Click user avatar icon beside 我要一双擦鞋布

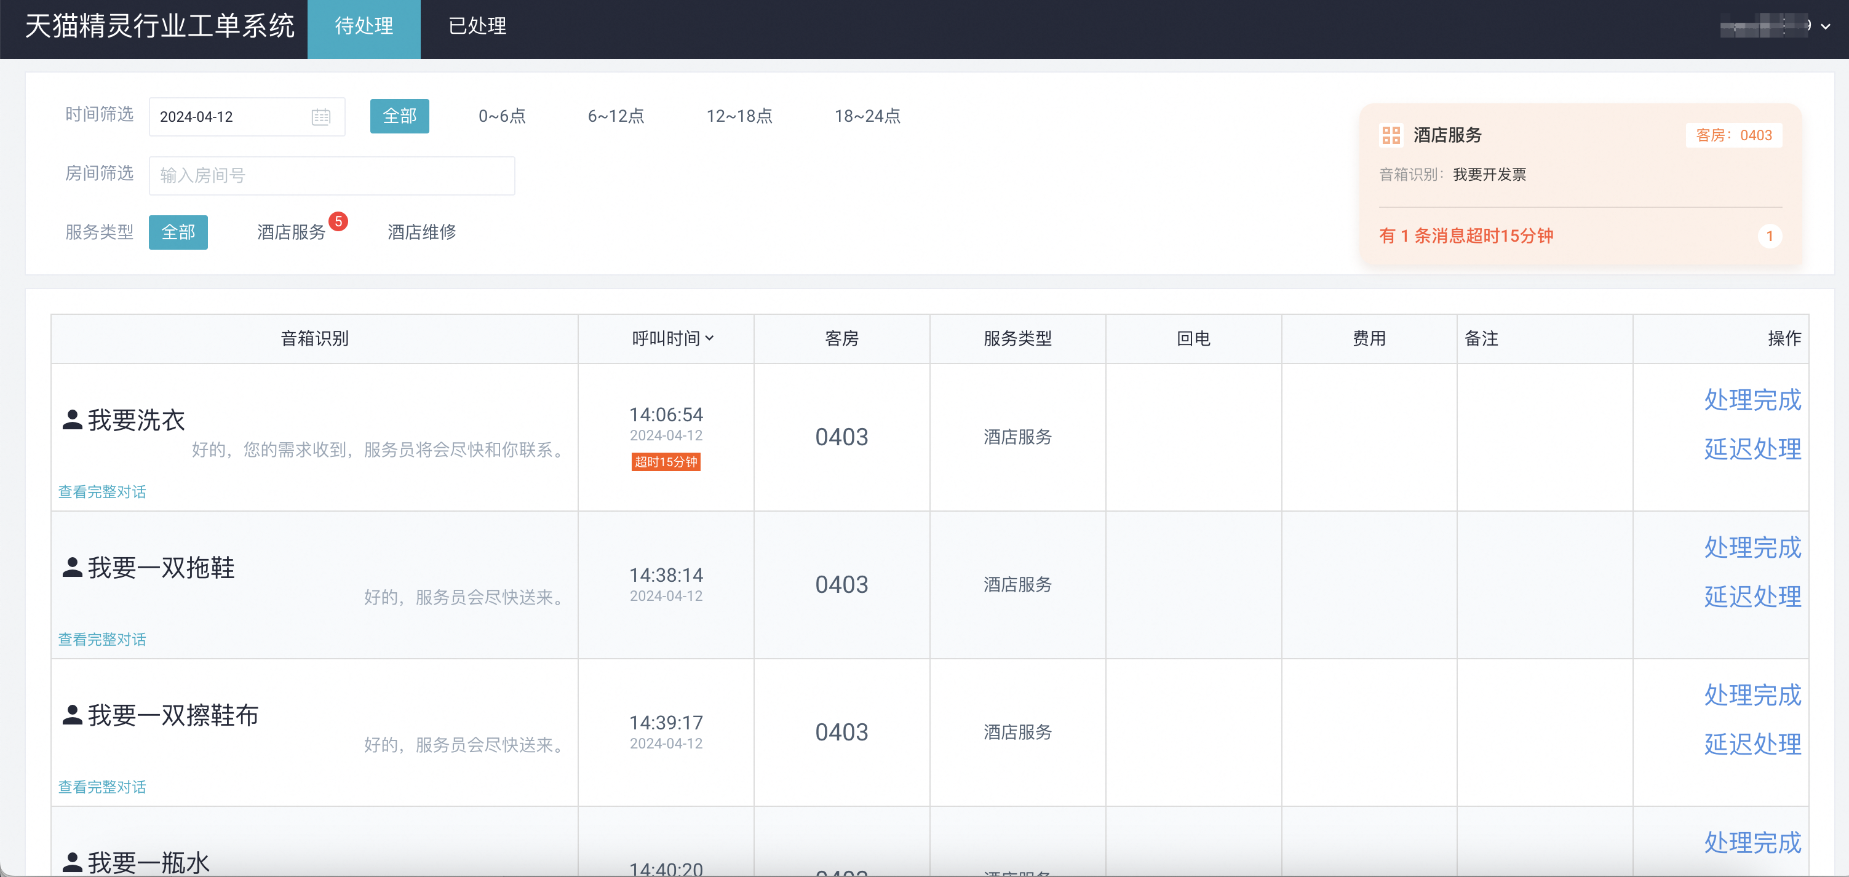(x=72, y=715)
